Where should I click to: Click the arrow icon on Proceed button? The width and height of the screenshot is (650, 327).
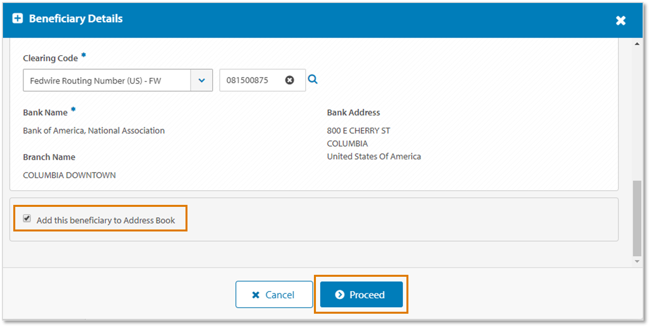pyautogui.click(x=340, y=294)
